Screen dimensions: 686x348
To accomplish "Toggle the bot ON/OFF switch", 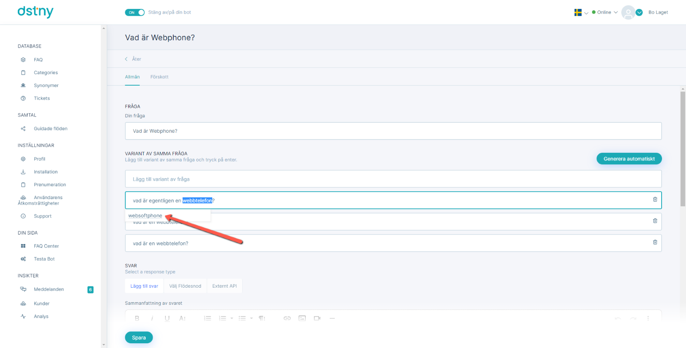I will (x=135, y=12).
